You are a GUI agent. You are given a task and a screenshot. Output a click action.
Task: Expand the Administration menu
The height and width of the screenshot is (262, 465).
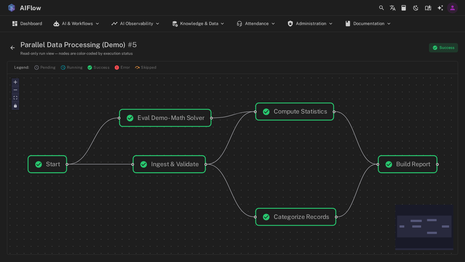pos(310,24)
